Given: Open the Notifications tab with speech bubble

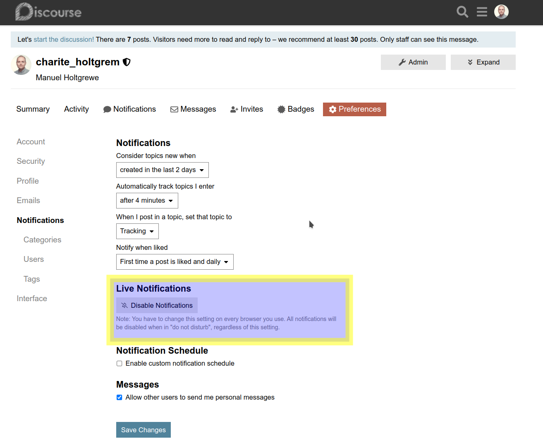Looking at the screenshot, I should tap(129, 109).
